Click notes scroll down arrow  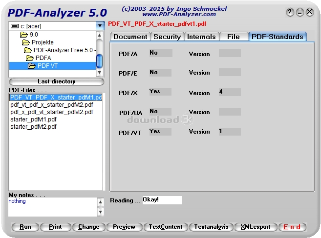100,212
